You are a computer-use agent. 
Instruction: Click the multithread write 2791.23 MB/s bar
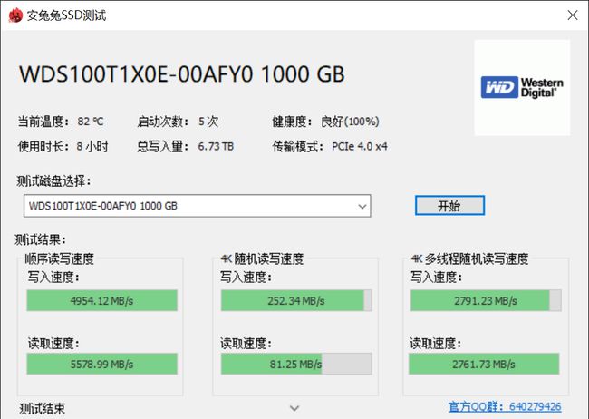[x=486, y=300]
